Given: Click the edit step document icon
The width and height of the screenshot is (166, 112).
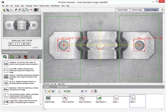Looking at the screenshot, I should (95, 91).
